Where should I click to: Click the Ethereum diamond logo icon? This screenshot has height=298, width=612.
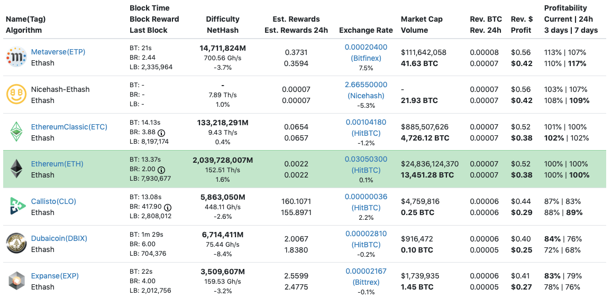[16, 169]
